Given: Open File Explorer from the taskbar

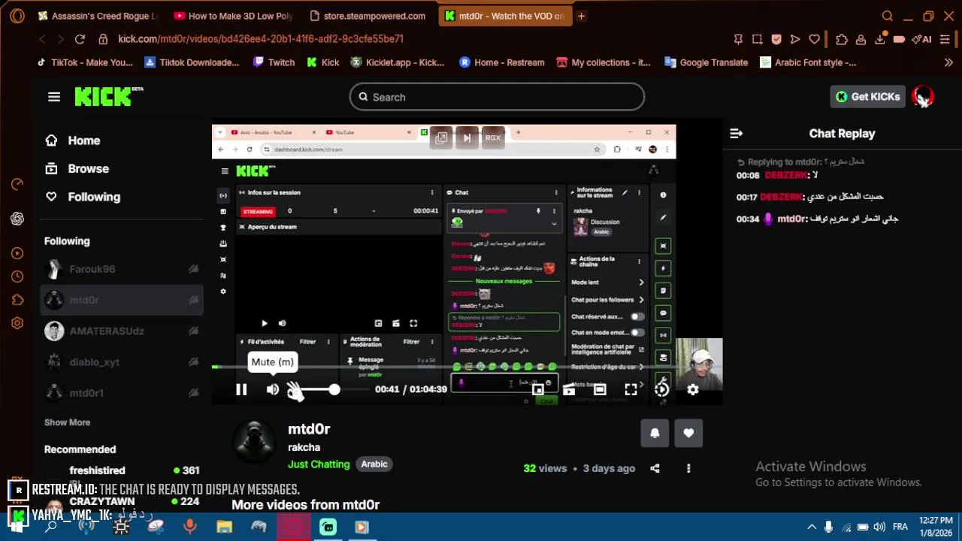Looking at the screenshot, I should [224, 527].
